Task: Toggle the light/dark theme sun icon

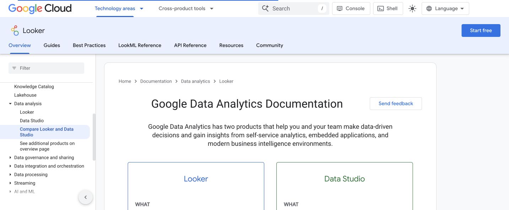Action: click(412, 9)
